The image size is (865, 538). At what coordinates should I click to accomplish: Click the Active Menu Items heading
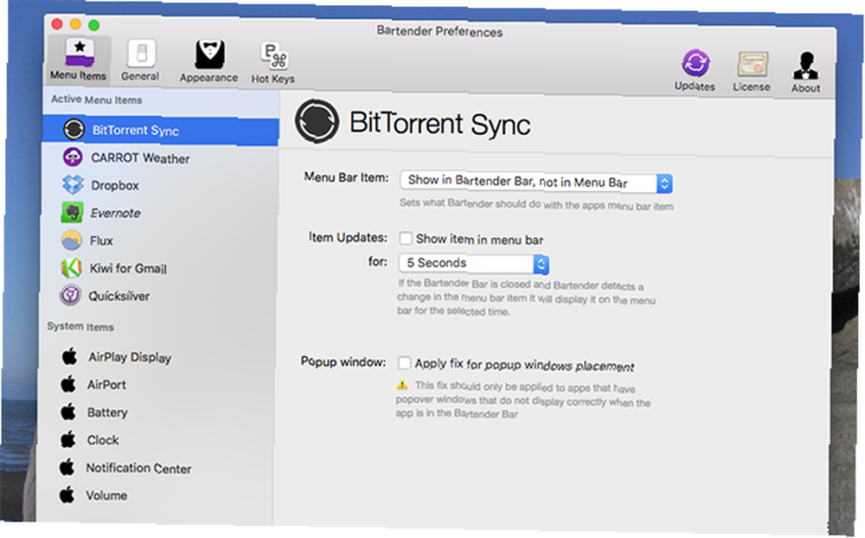point(97,99)
